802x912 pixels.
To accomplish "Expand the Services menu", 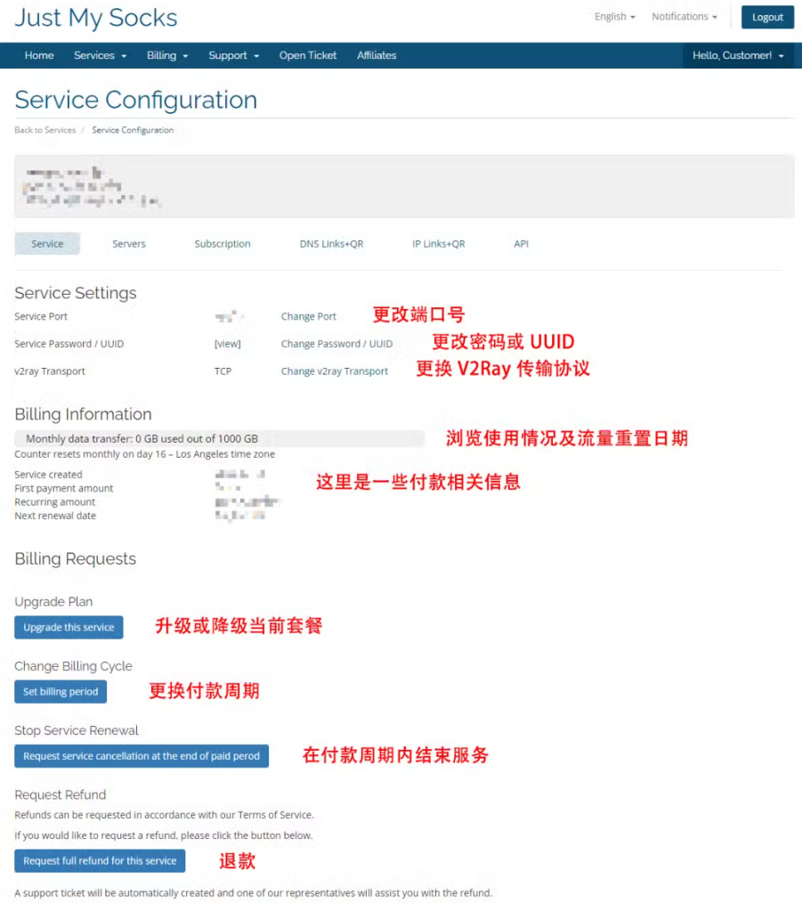I will pos(100,55).
